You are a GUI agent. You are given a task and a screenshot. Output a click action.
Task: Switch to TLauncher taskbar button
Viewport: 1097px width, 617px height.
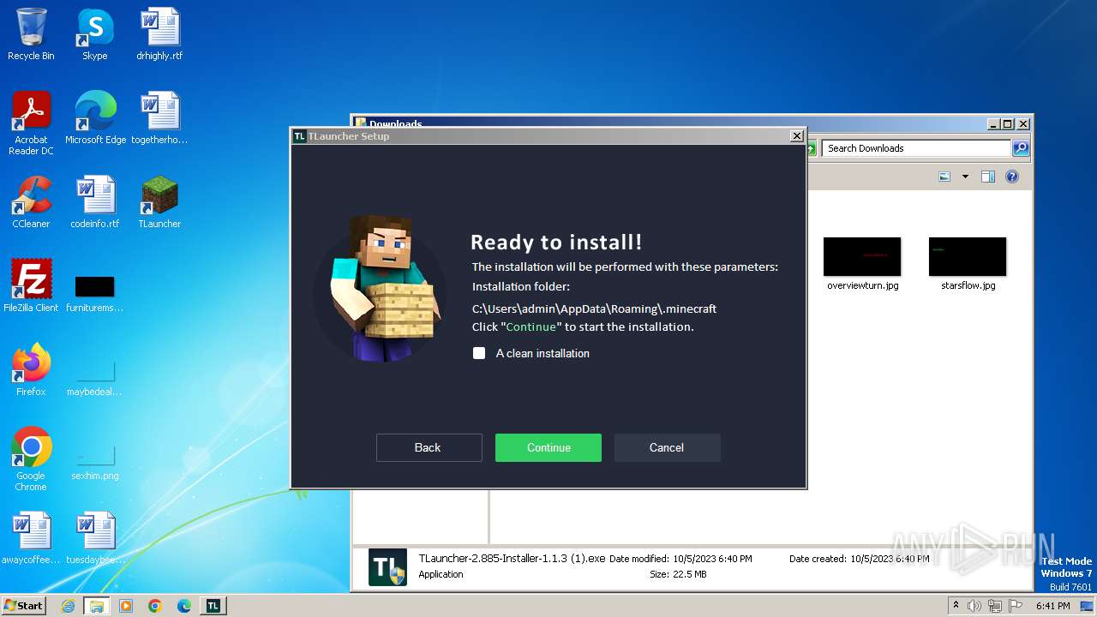213,606
